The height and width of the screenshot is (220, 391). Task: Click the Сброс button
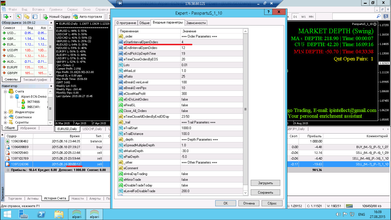tap(272, 203)
